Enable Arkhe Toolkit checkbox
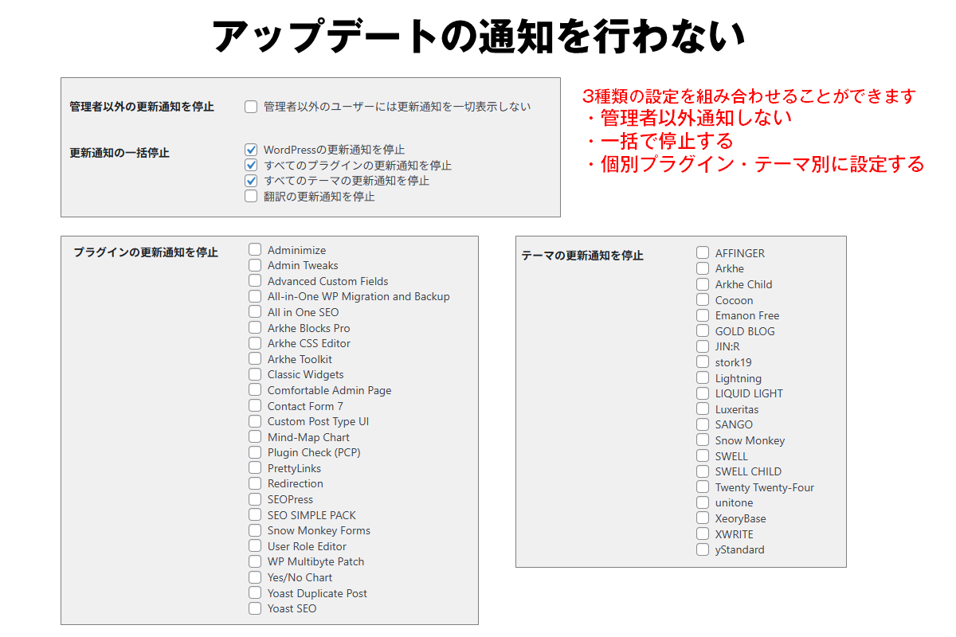Image resolution: width=956 pixels, height=637 pixels. [x=255, y=359]
